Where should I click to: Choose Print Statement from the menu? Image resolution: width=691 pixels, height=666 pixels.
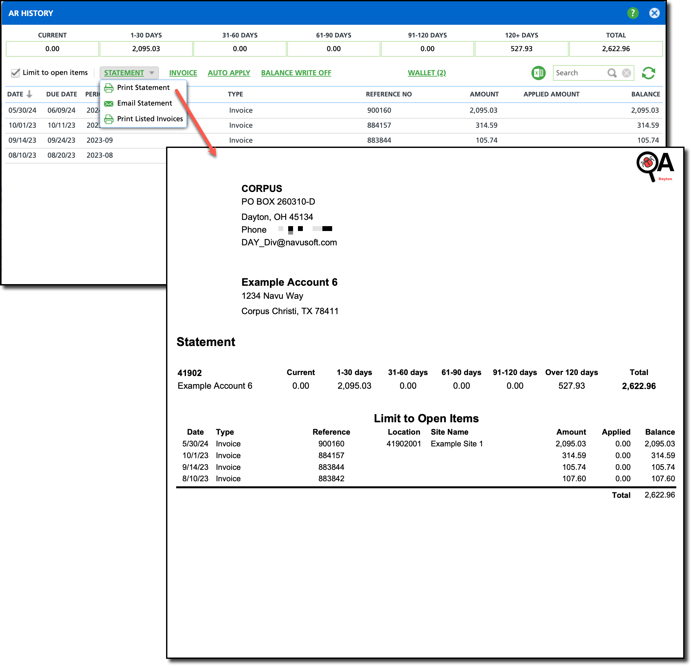(143, 87)
